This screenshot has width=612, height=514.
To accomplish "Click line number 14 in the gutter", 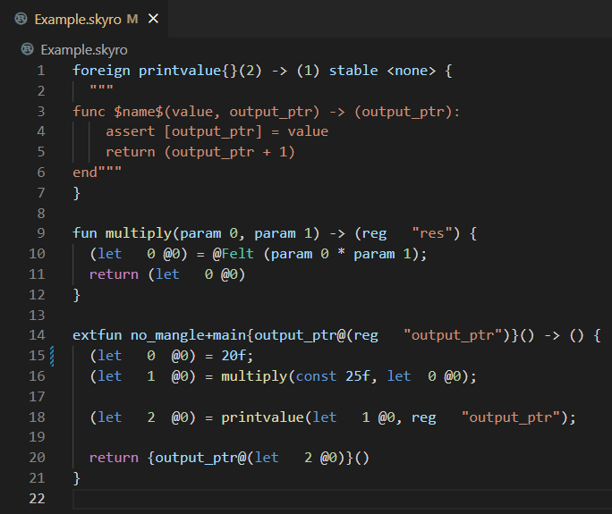I will [x=37, y=335].
